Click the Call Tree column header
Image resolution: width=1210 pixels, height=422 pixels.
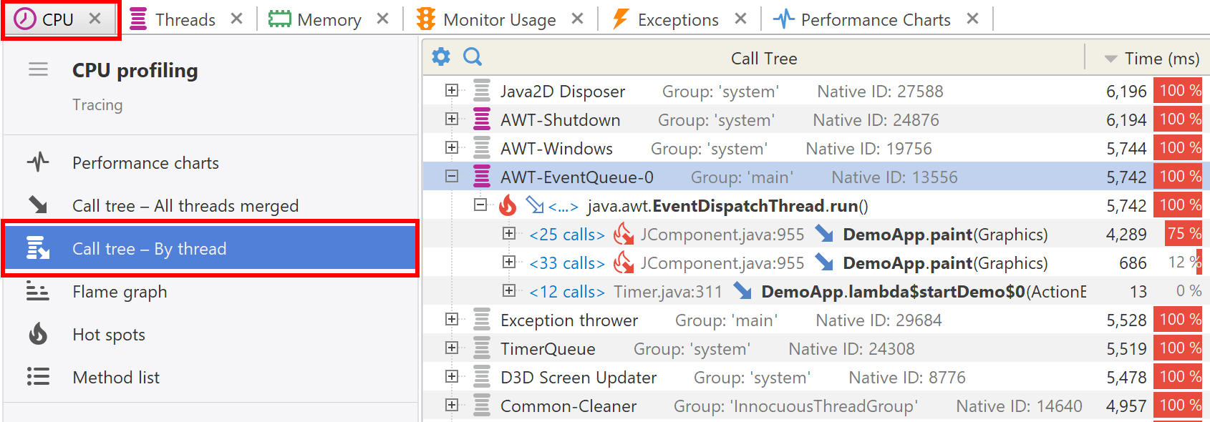(764, 59)
